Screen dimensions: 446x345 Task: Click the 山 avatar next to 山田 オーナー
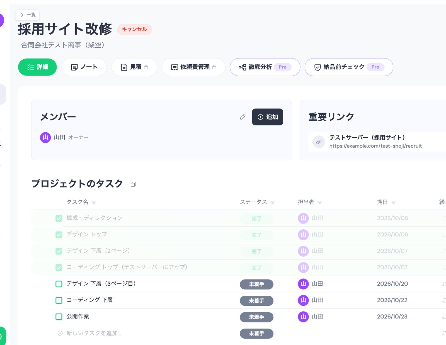point(45,137)
